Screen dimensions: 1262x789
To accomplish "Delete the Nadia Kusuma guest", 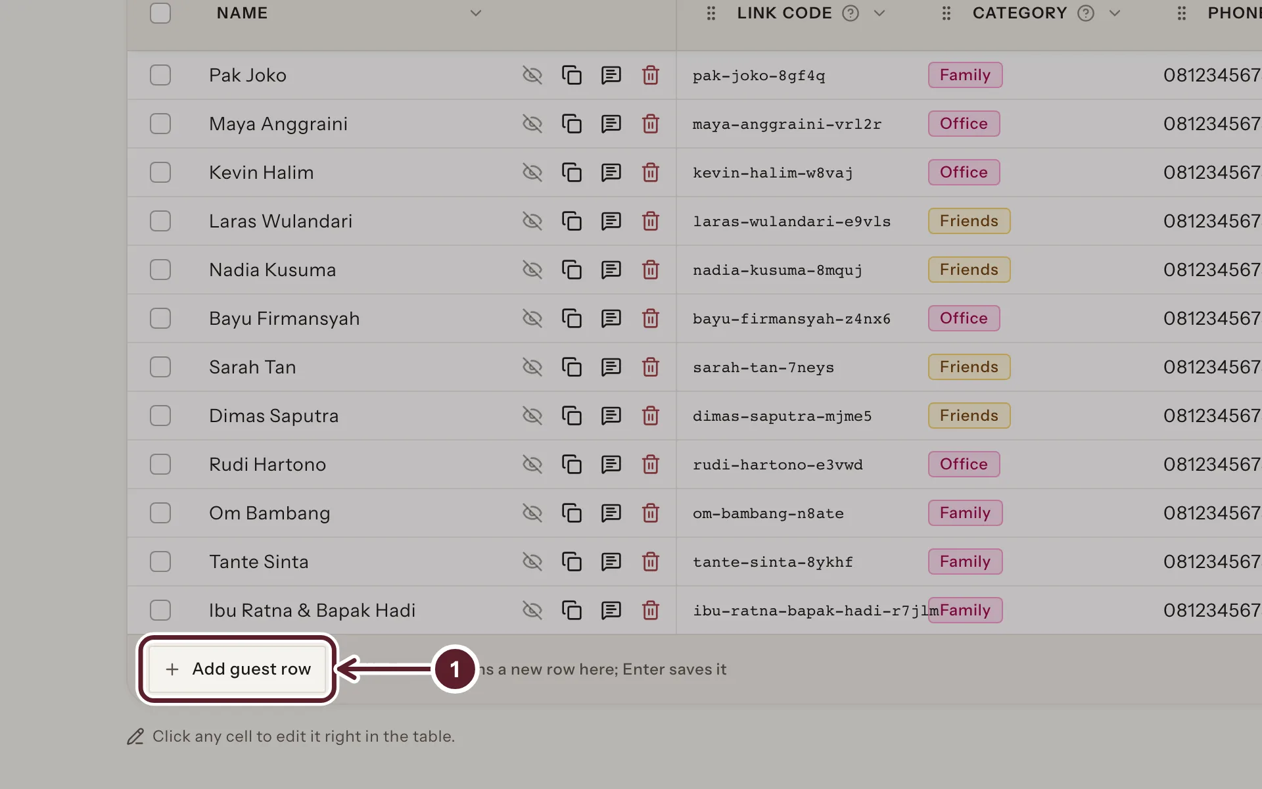I will 650,270.
